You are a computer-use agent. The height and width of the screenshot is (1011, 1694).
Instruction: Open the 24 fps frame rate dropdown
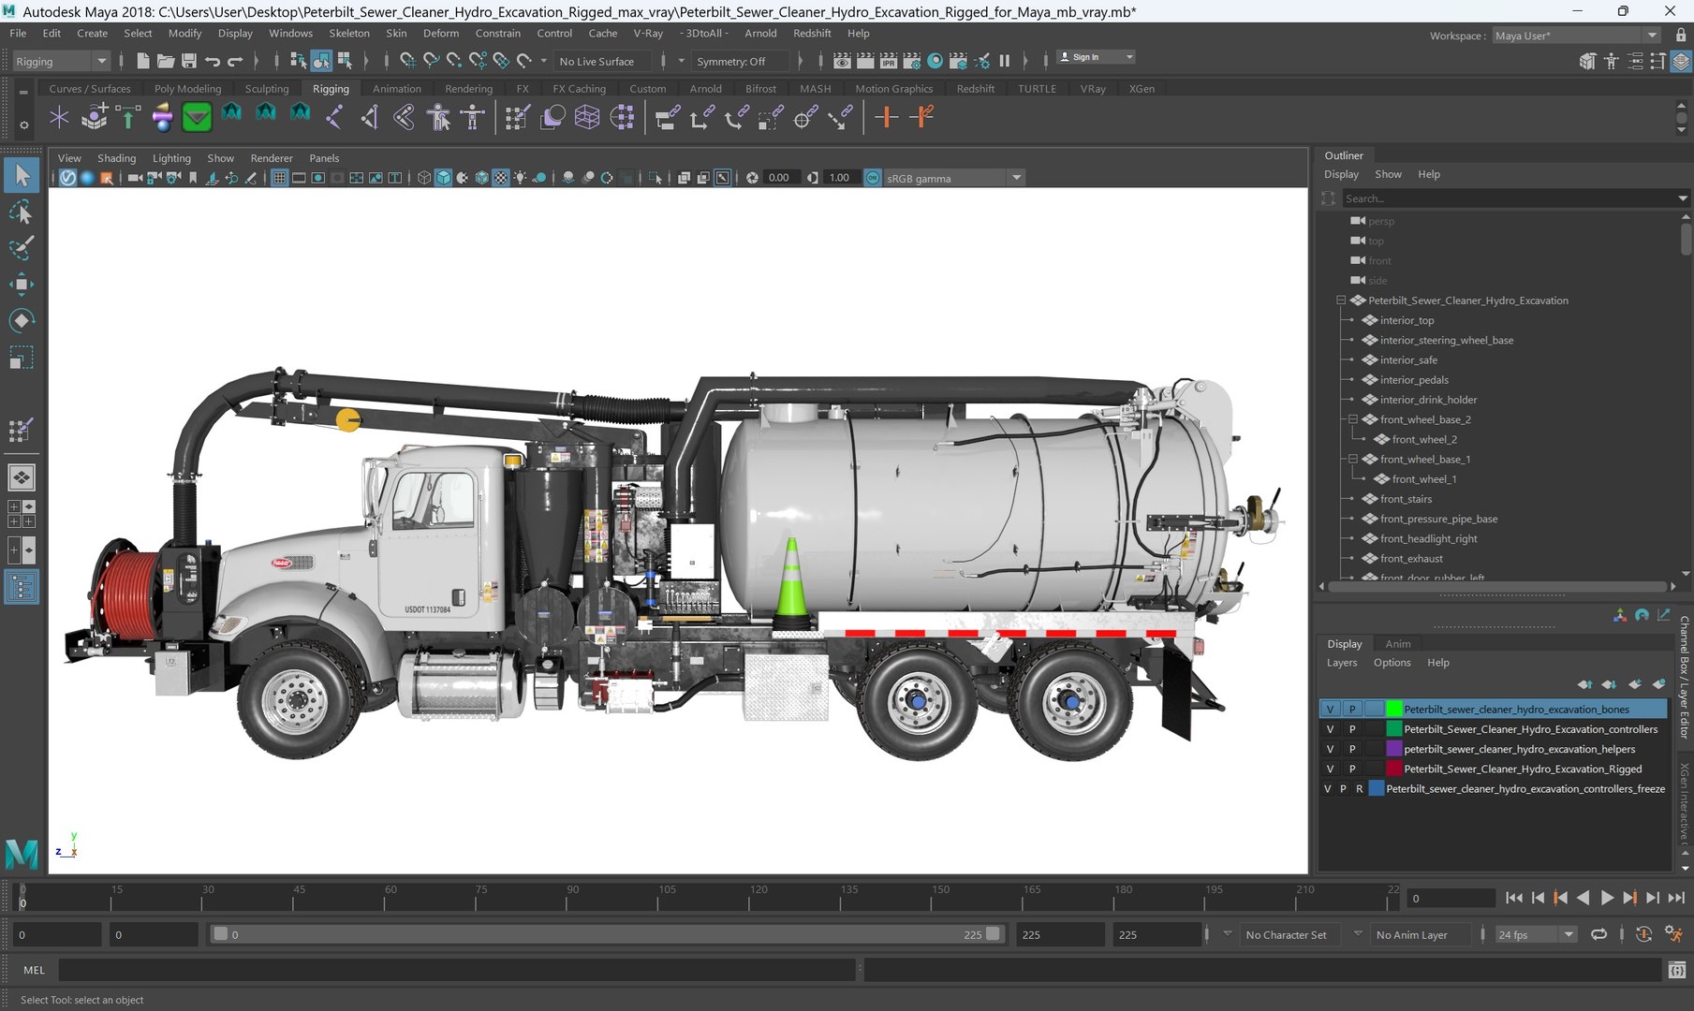tap(1536, 934)
